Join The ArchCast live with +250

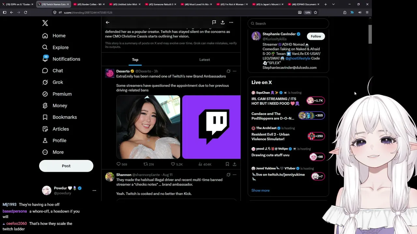[x=316, y=136]
